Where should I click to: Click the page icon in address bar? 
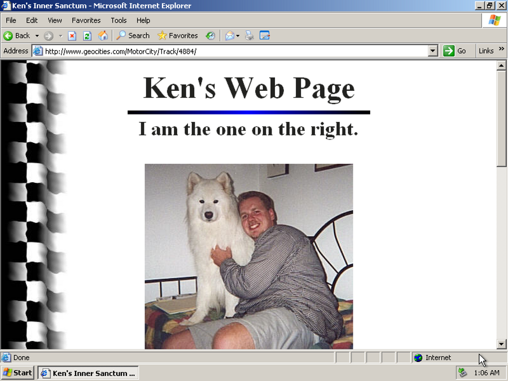pyautogui.click(x=38, y=51)
